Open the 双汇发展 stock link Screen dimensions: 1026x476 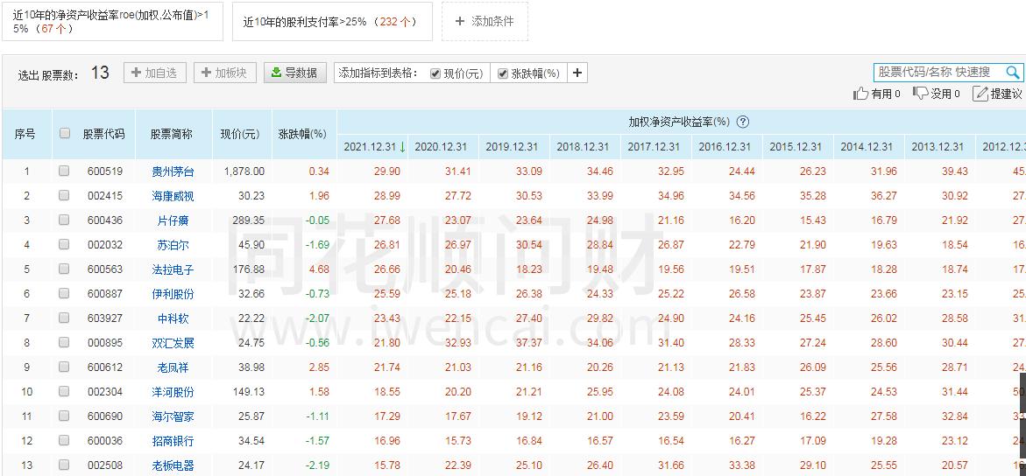(x=173, y=343)
